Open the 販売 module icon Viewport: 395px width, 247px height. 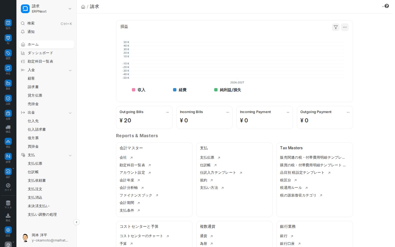8,23
